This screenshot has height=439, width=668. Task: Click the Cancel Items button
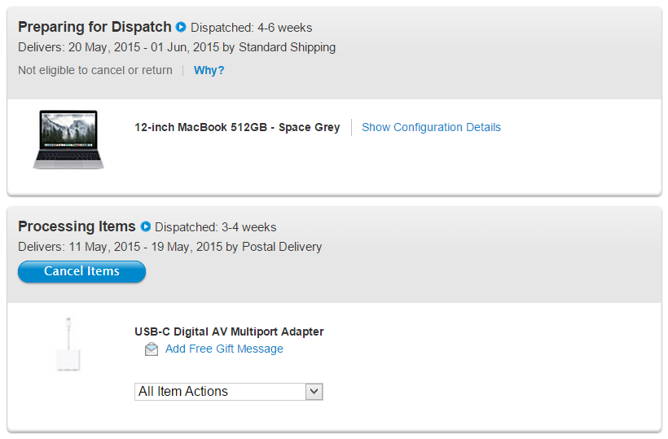click(x=81, y=272)
